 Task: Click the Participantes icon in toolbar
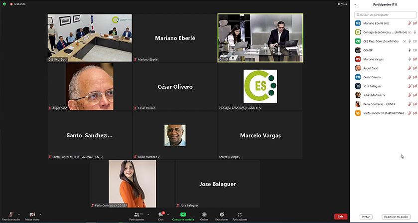pos(137,215)
